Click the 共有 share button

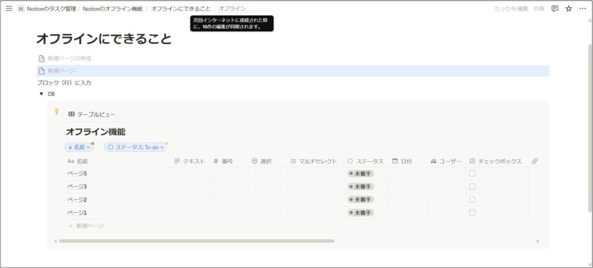click(x=539, y=9)
